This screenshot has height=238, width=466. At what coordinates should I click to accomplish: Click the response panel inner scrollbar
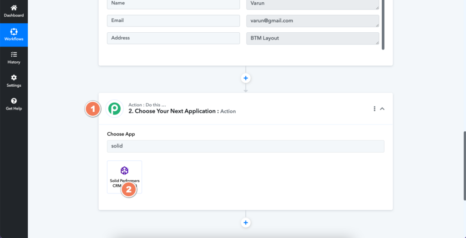click(383, 25)
